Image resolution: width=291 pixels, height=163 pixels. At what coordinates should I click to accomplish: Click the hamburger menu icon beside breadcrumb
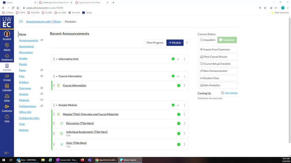coord(21,22)
